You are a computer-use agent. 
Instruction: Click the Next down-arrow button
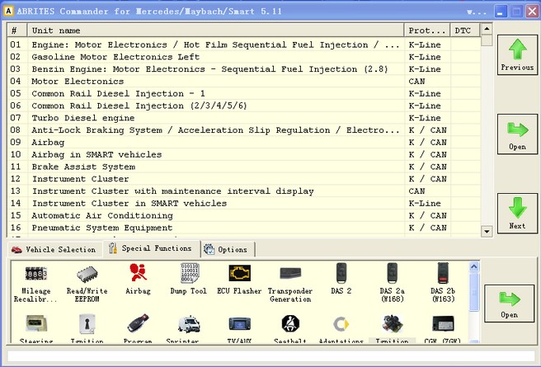517,213
